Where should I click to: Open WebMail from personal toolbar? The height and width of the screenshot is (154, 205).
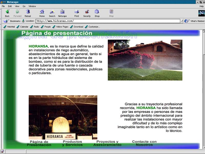point(9,27)
